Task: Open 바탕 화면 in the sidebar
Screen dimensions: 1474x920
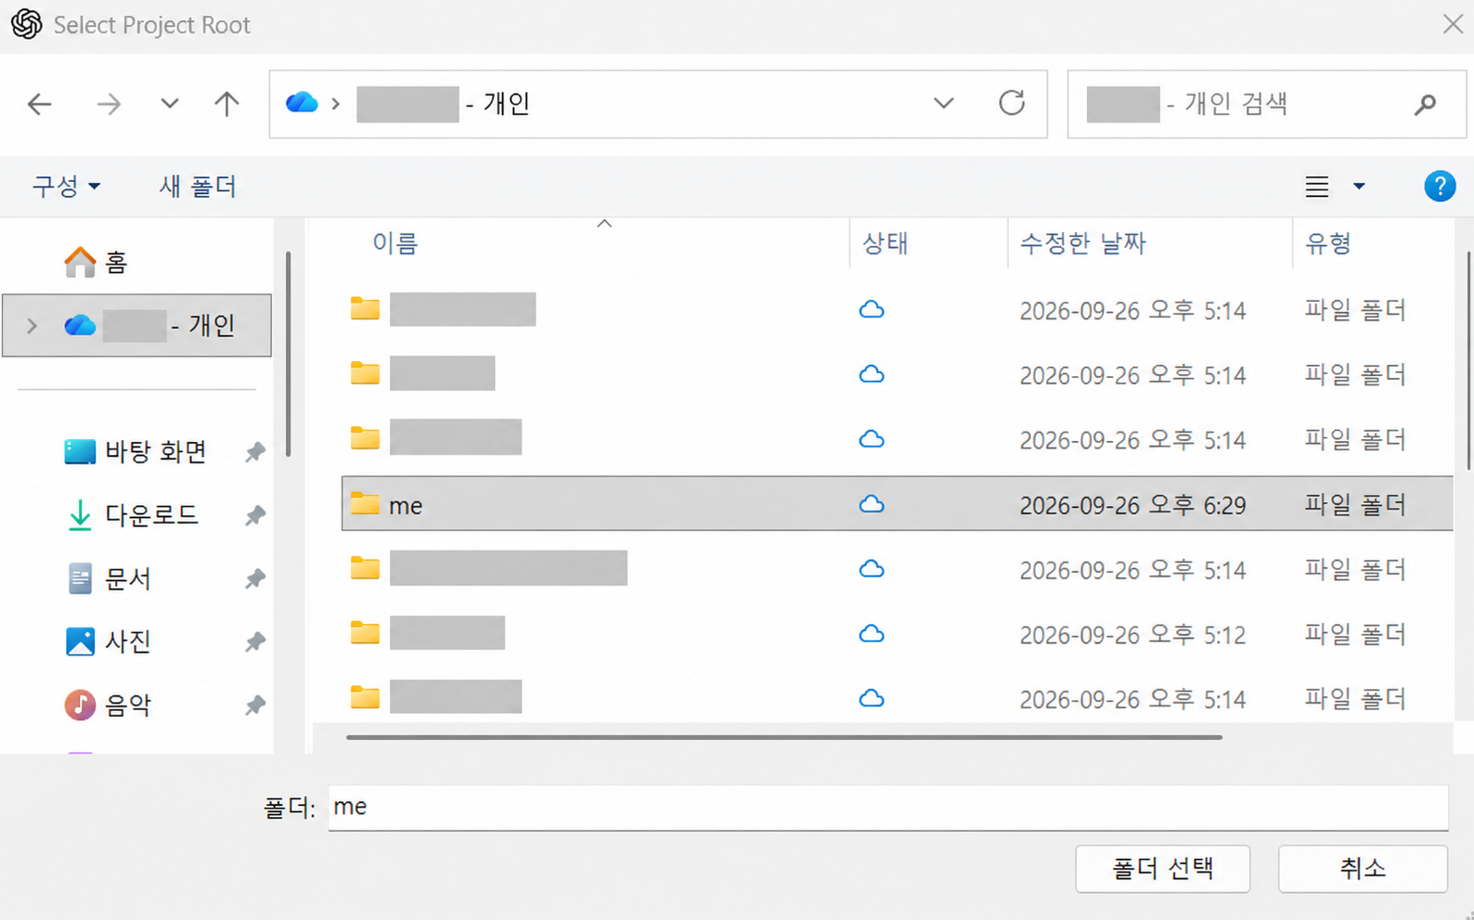Action: coord(136,452)
